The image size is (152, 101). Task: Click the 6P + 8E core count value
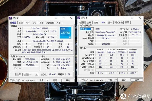(52, 74)
